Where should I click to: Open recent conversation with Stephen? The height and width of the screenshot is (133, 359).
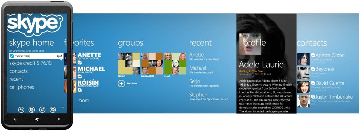[x=198, y=95]
